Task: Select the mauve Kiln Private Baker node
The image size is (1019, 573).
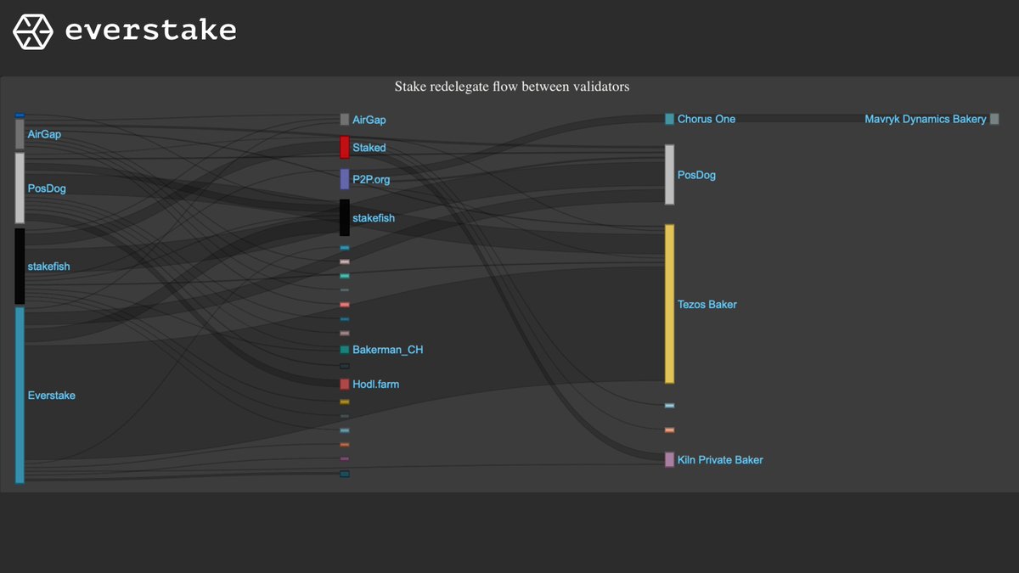Action: [669, 459]
